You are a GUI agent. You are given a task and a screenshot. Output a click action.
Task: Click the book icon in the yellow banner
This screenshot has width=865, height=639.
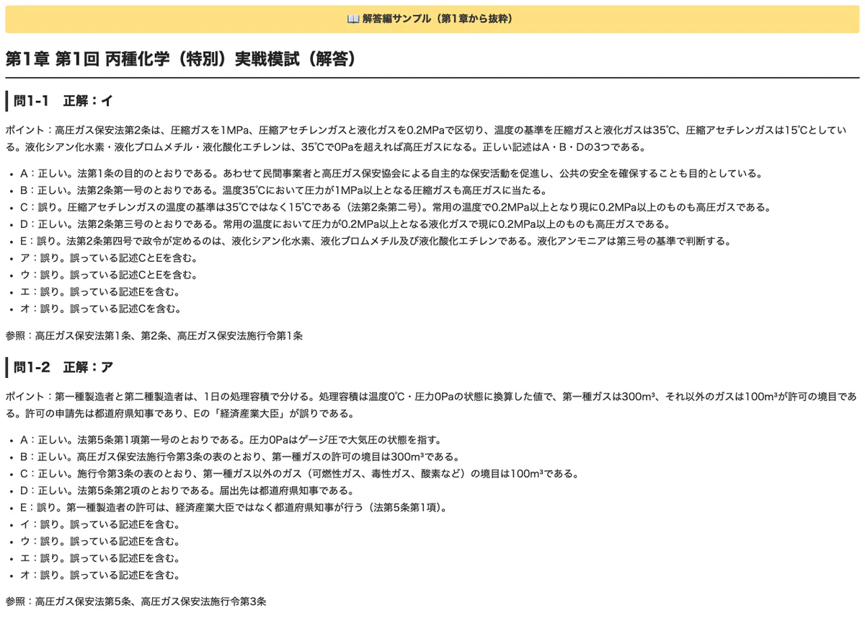352,19
